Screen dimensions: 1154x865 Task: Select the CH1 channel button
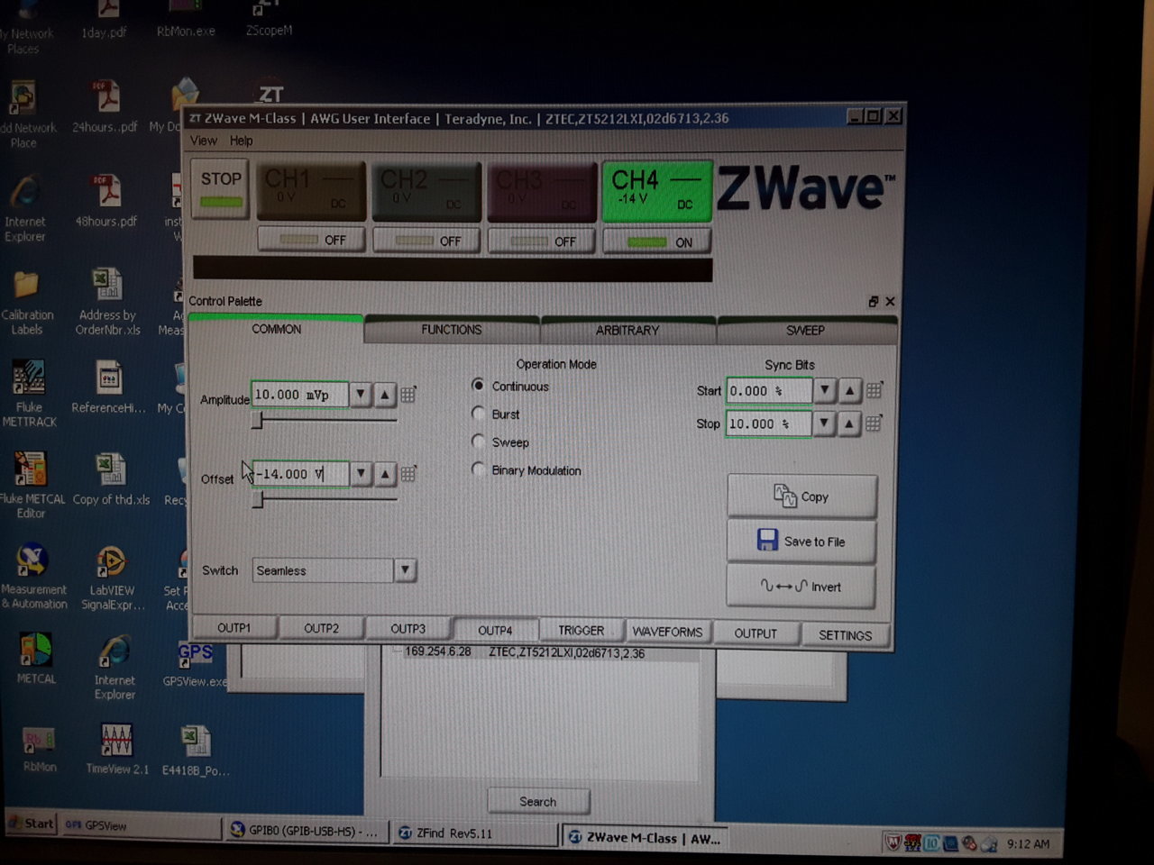point(311,191)
